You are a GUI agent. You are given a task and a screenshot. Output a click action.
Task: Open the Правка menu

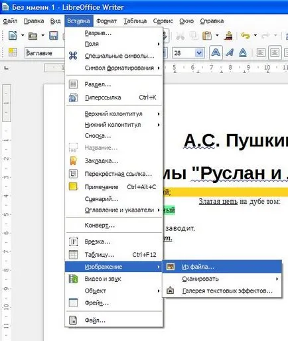[34, 21]
